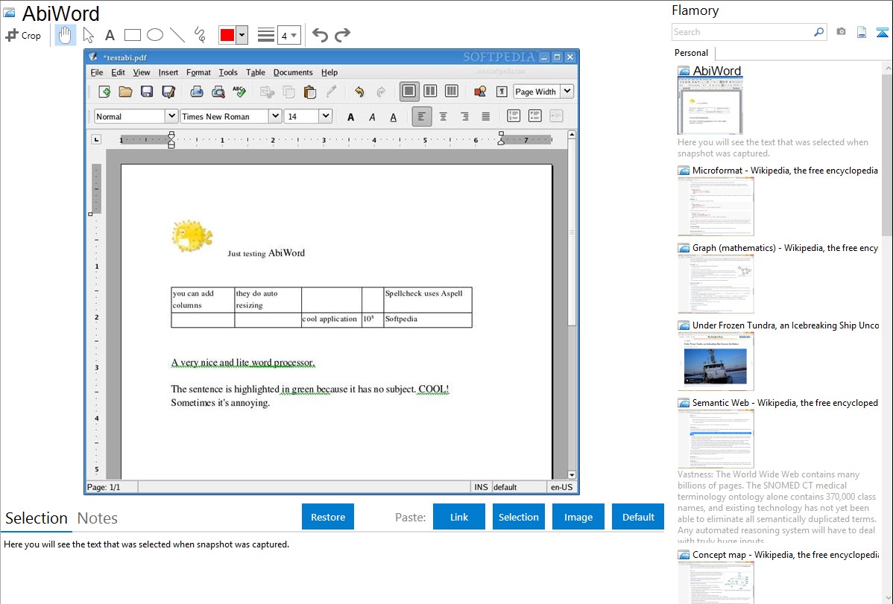Open the annotation color dropdown arrow

242,35
